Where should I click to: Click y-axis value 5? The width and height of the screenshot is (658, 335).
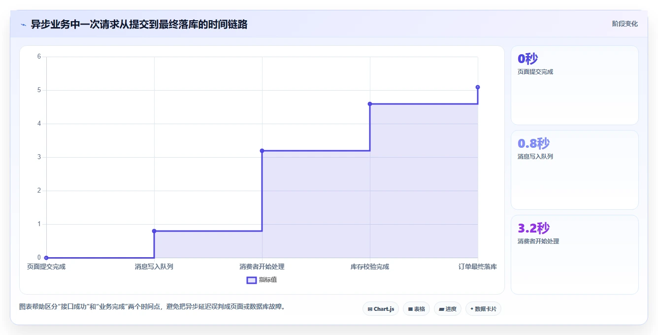pyautogui.click(x=39, y=90)
